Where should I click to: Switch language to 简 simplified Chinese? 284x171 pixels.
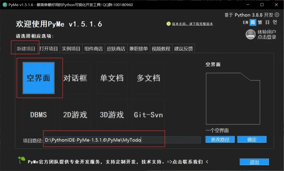(x=253, y=22)
